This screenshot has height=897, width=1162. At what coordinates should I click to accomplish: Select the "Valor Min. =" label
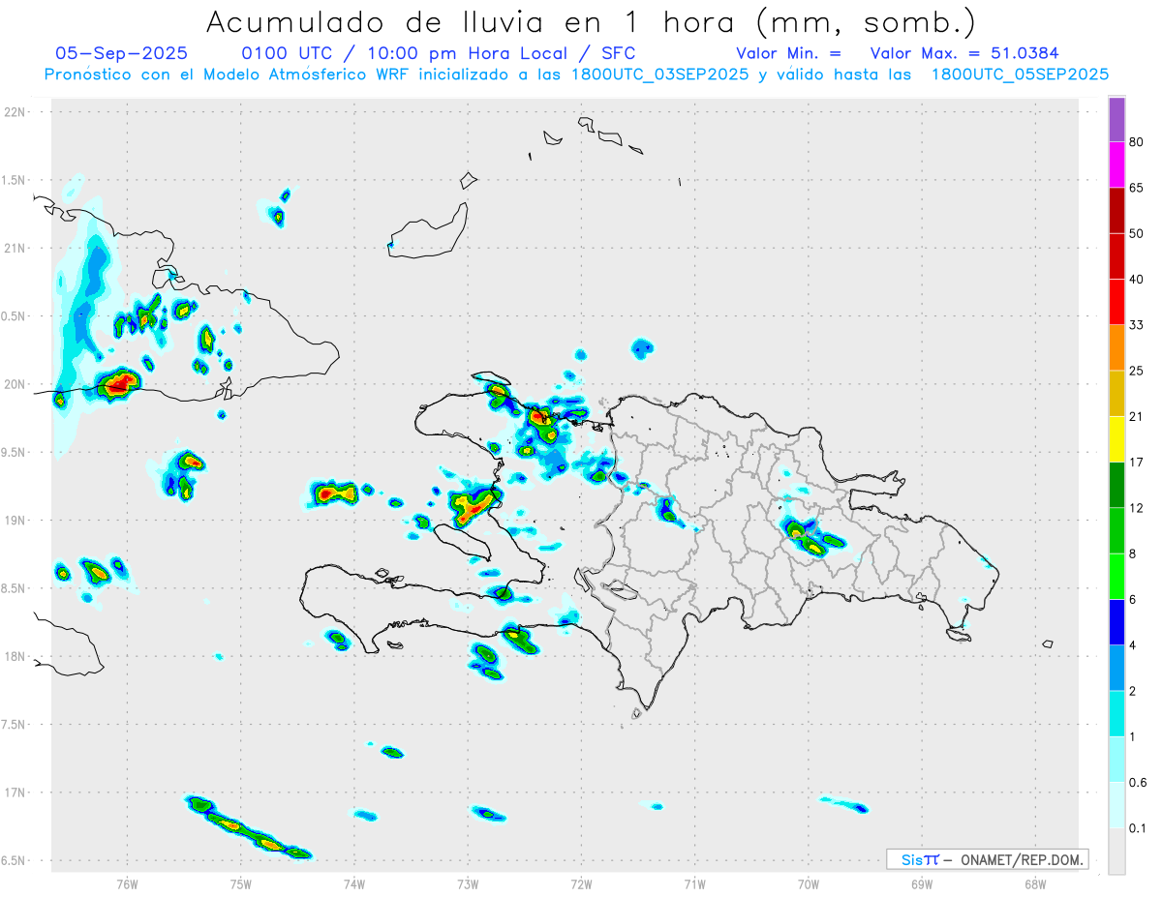click(788, 53)
